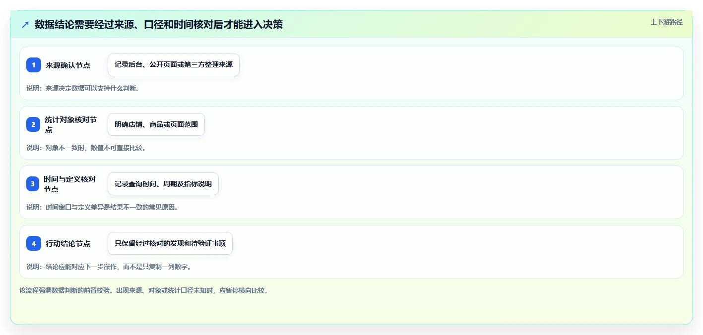Select the 行动结论节点 title
The image size is (703, 335).
[68, 243]
